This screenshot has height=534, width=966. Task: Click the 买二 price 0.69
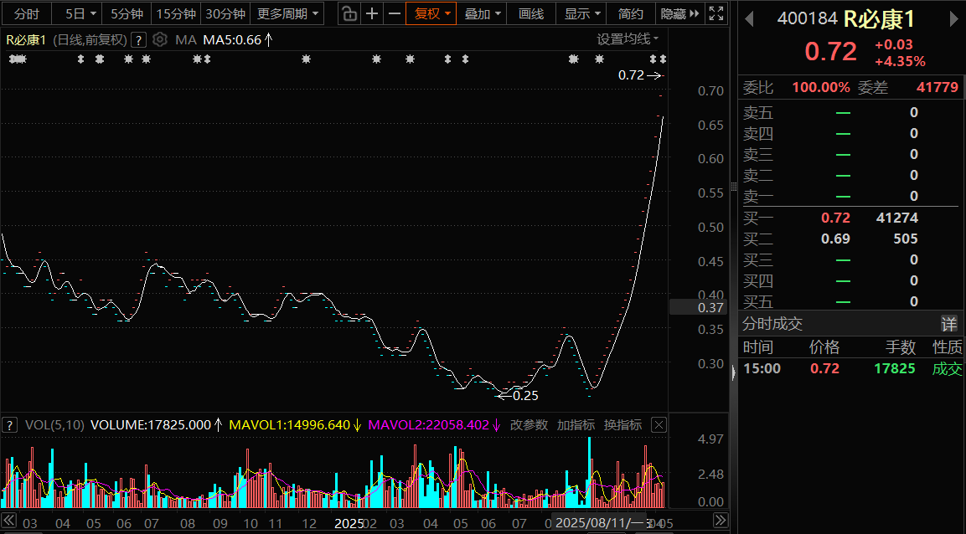click(x=834, y=239)
